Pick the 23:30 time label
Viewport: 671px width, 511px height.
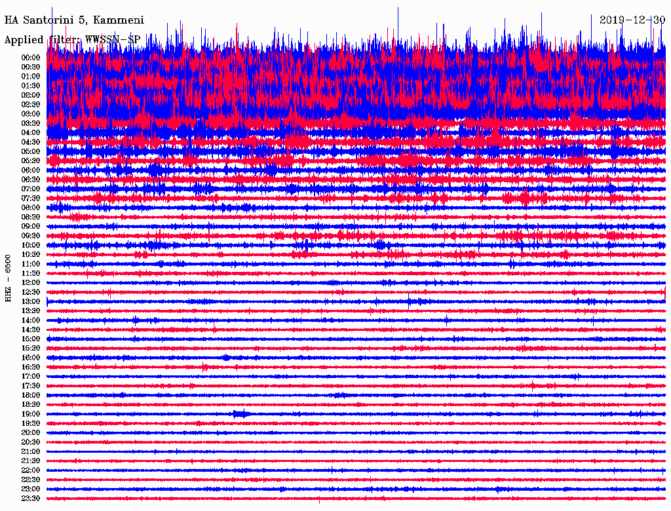(31, 499)
